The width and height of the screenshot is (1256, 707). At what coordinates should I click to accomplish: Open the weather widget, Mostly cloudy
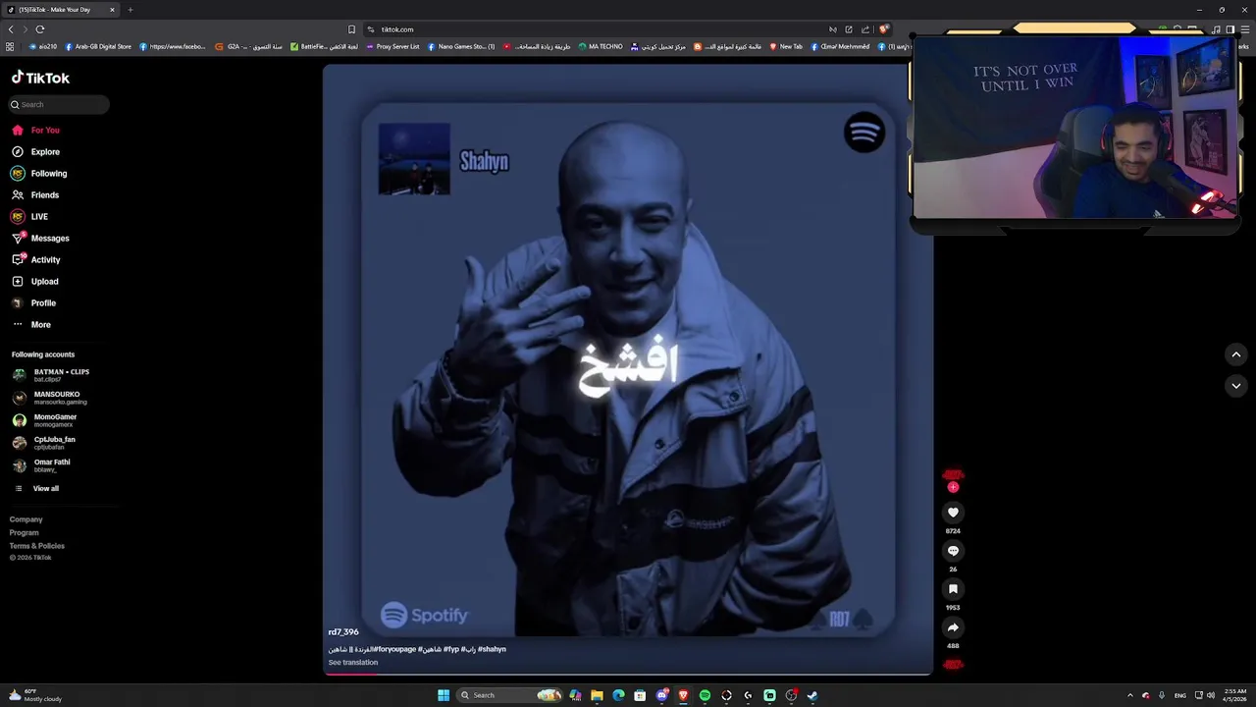click(x=35, y=695)
